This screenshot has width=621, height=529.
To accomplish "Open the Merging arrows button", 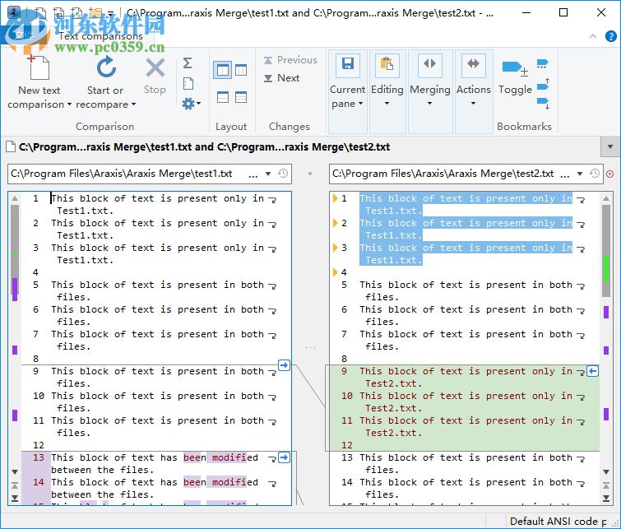I will [x=429, y=65].
